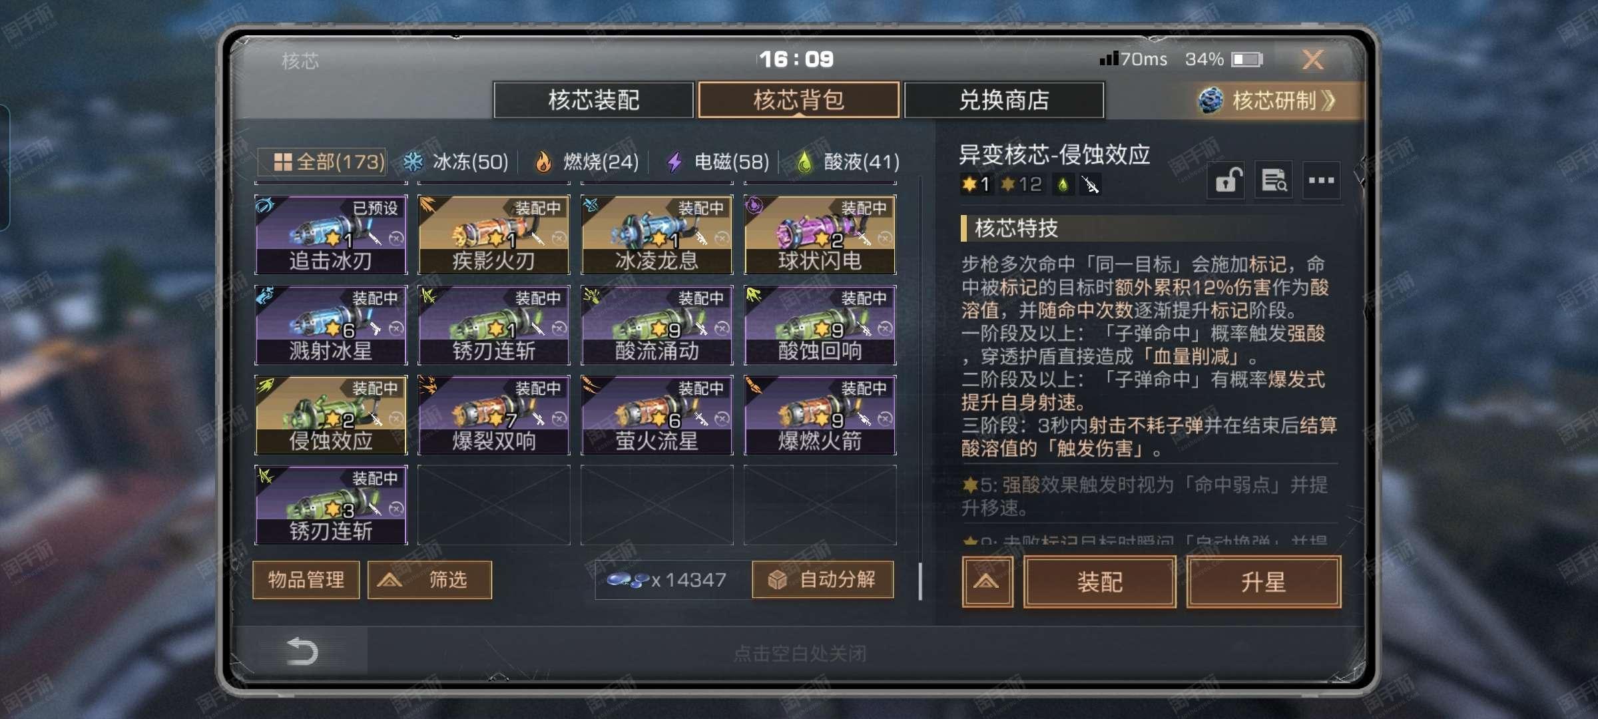Expand the arrow button beside 装配
This screenshot has width=1598, height=719.
click(x=987, y=583)
